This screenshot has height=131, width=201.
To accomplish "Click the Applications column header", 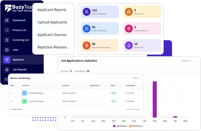I will (x=95, y=86).
